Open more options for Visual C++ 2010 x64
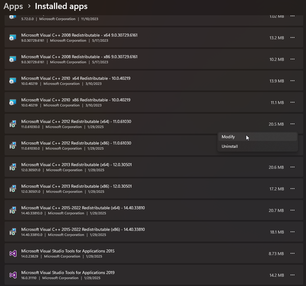 [292, 81]
